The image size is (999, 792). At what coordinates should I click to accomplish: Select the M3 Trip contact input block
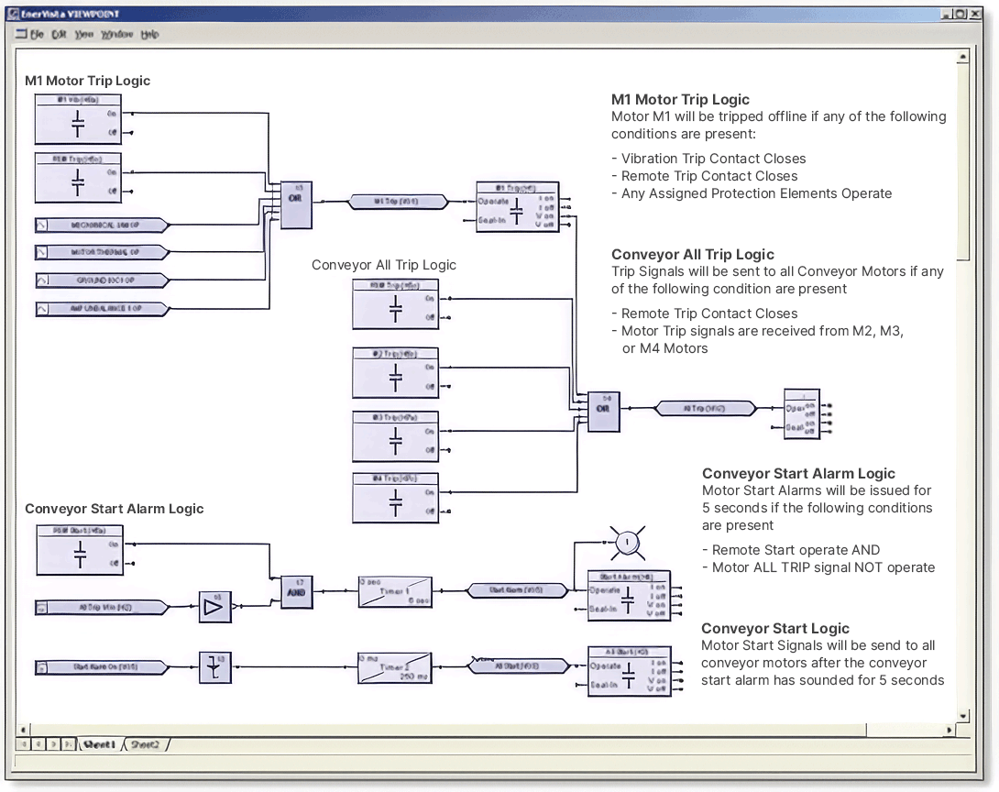coord(396,436)
